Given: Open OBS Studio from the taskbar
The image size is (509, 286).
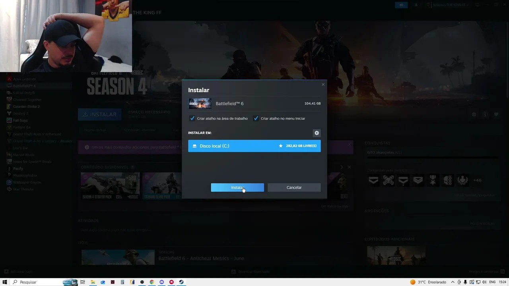Looking at the screenshot, I should point(142,282).
